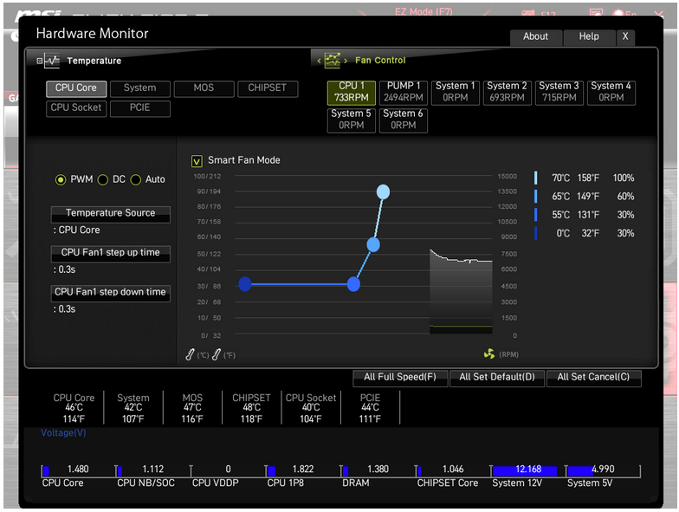Select the System temperature button

pyautogui.click(x=140, y=88)
